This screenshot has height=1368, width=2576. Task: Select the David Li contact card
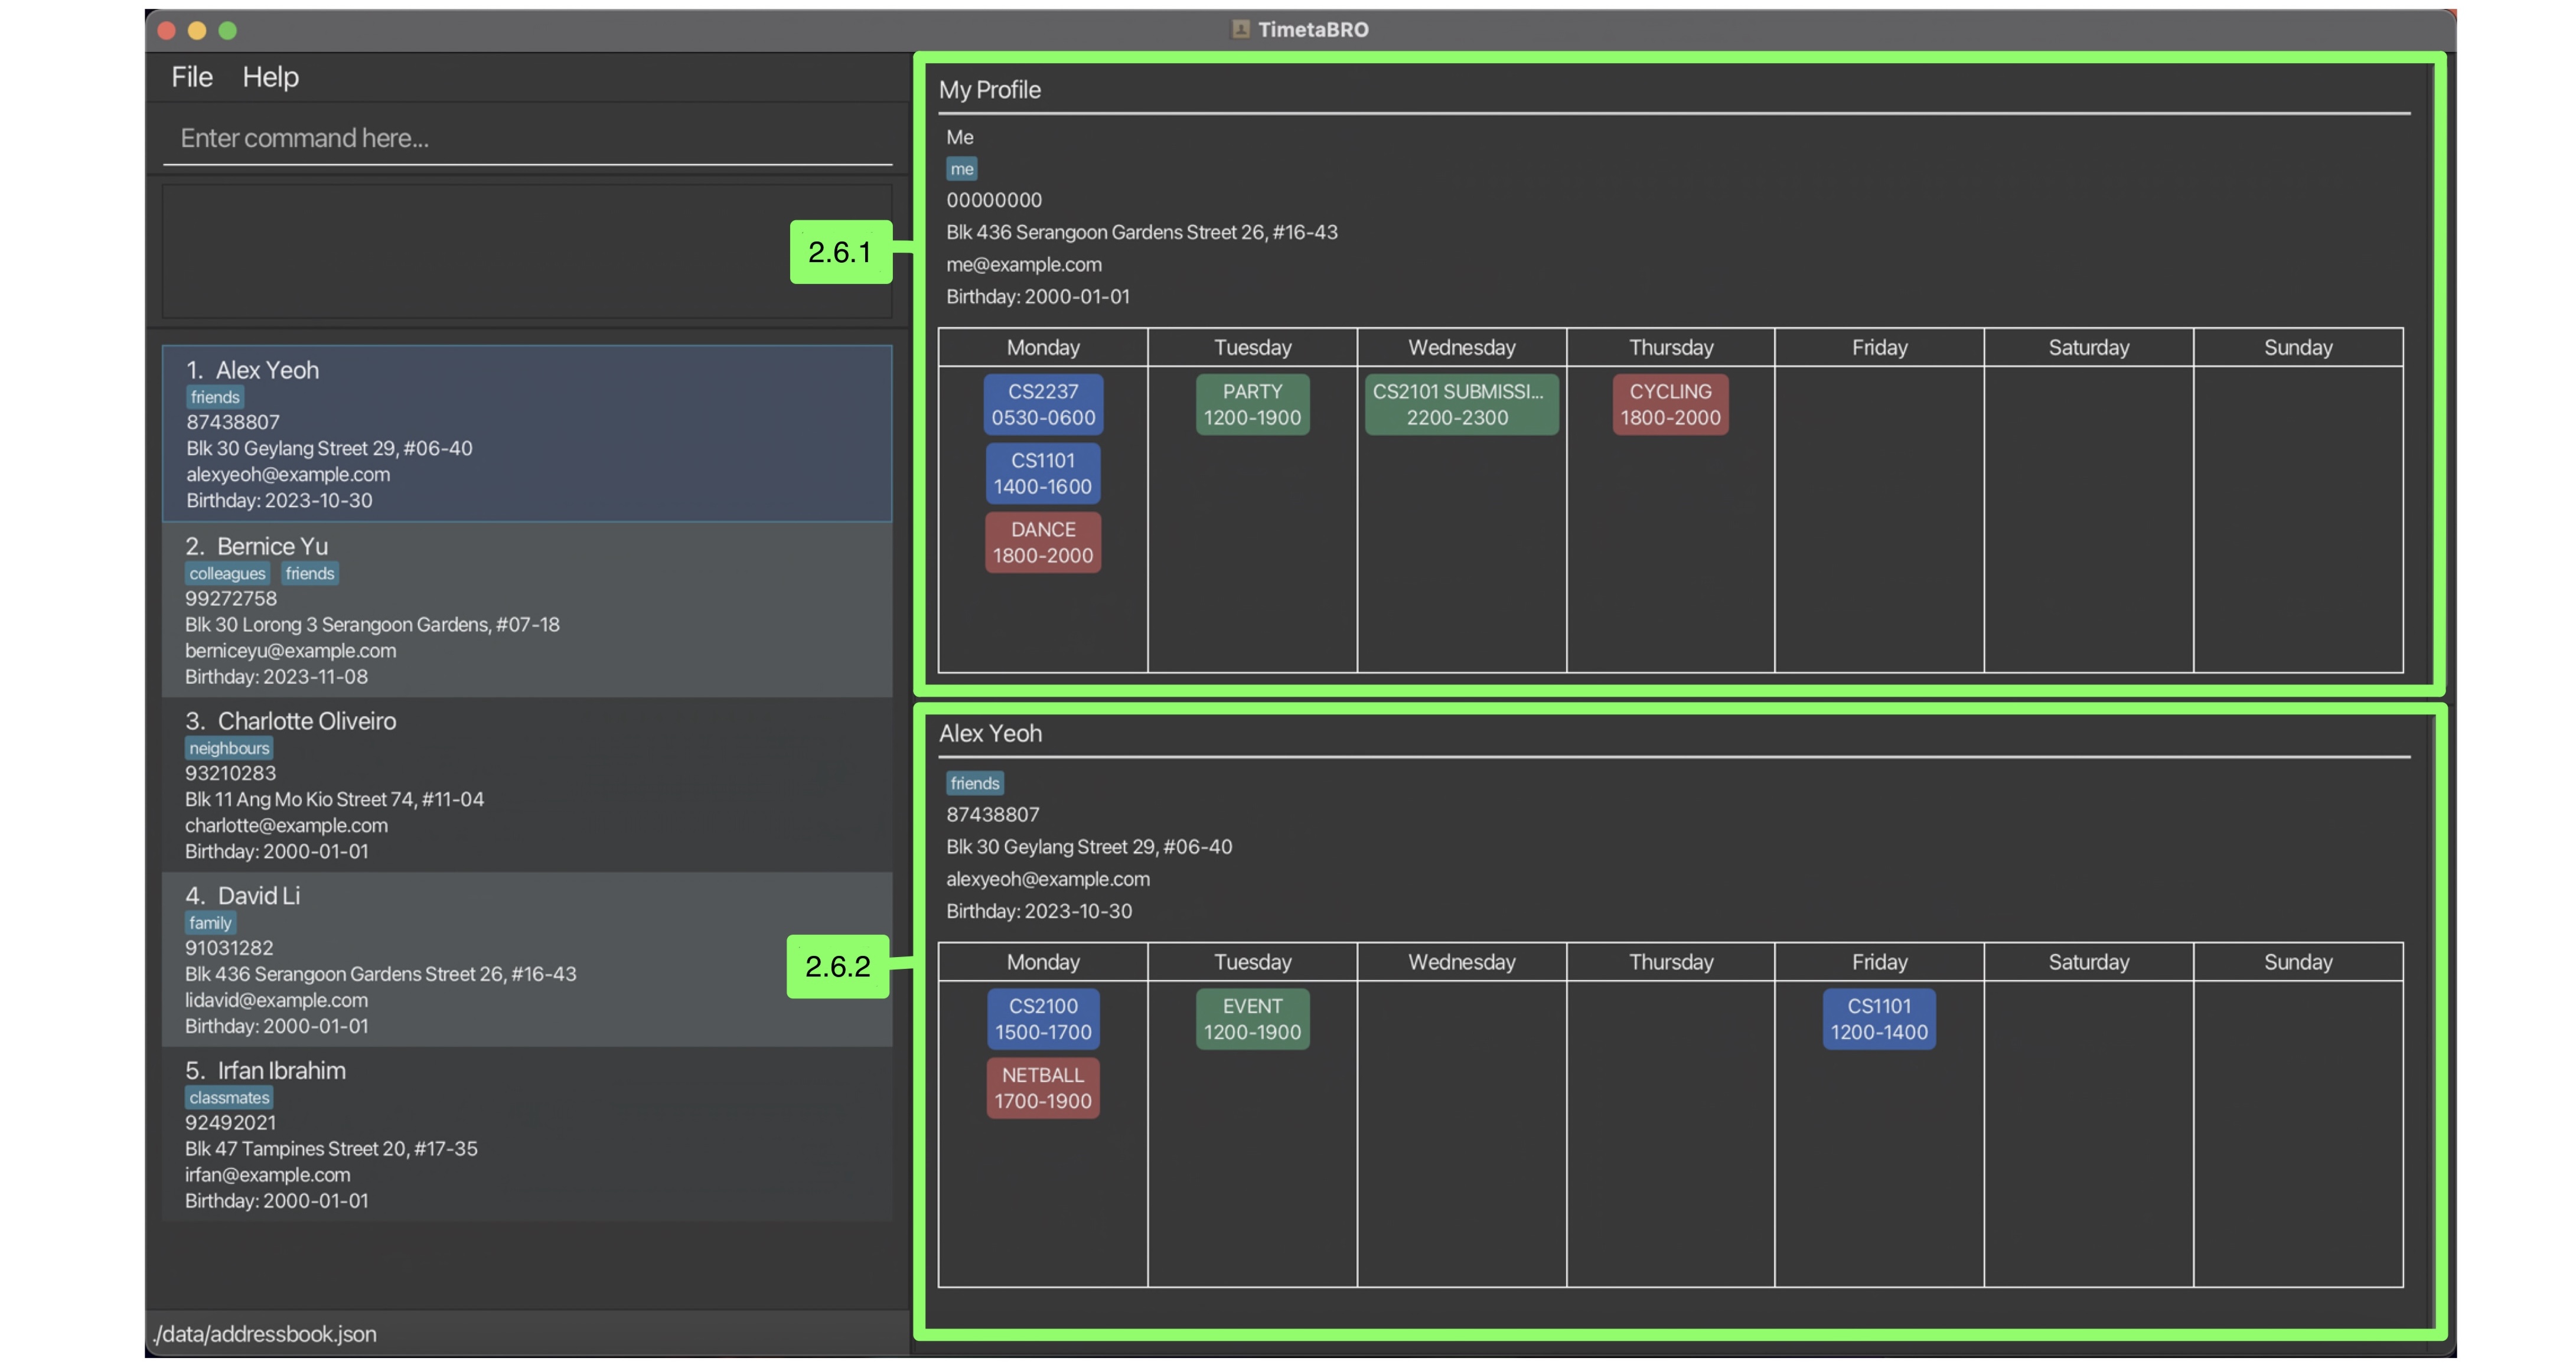point(527,960)
